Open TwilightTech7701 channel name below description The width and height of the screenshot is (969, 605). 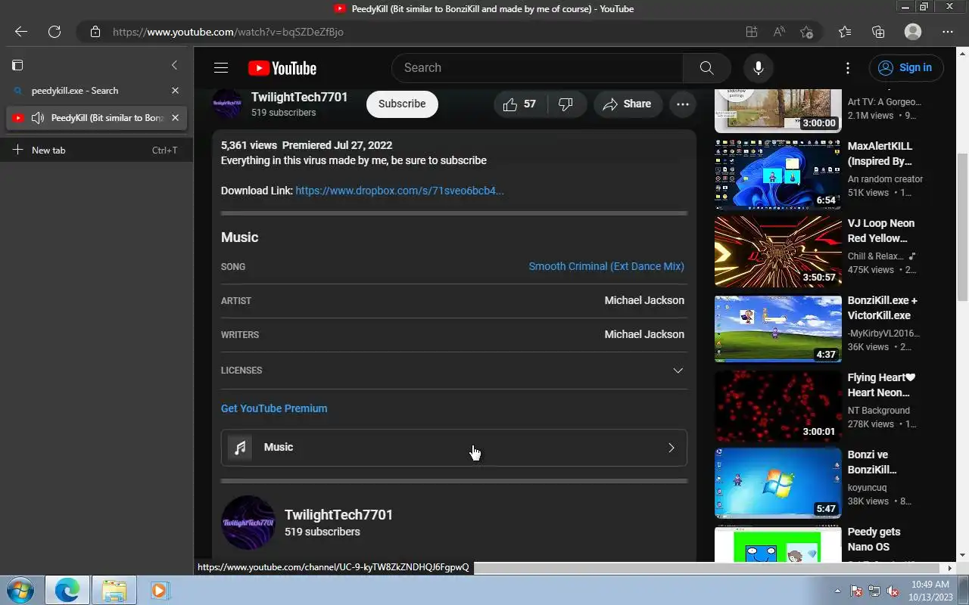(338, 515)
